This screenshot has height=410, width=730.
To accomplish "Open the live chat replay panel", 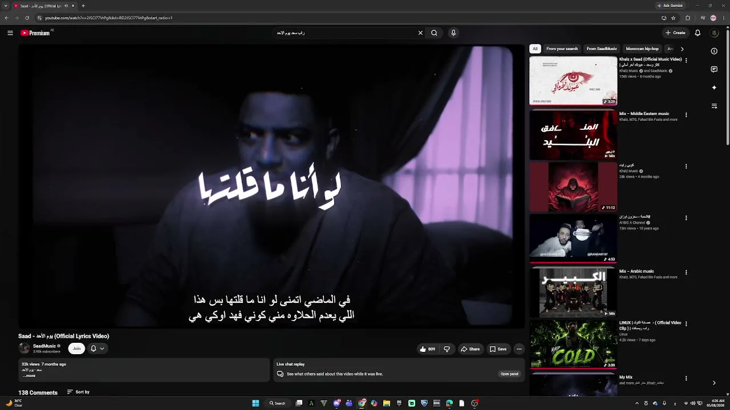I will [x=509, y=374].
